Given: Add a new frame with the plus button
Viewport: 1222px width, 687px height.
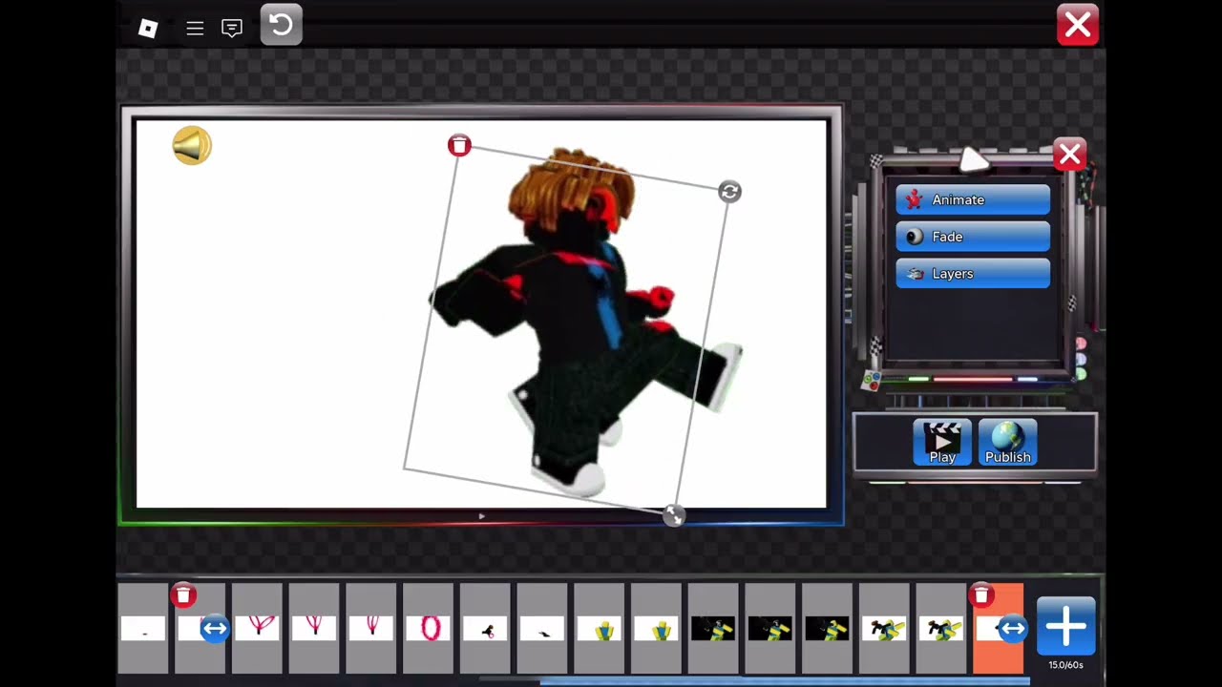Looking at the screenshot, I should 1065,627.
